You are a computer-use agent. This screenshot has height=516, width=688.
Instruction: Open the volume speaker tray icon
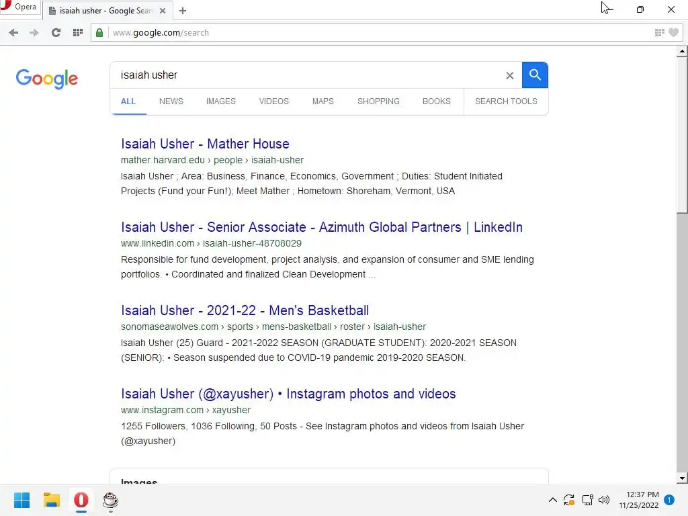point(604,500)
